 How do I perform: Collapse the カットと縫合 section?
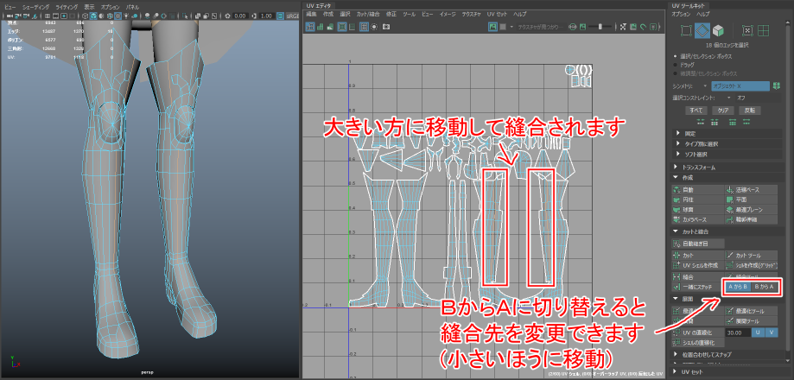click(727, 231)
